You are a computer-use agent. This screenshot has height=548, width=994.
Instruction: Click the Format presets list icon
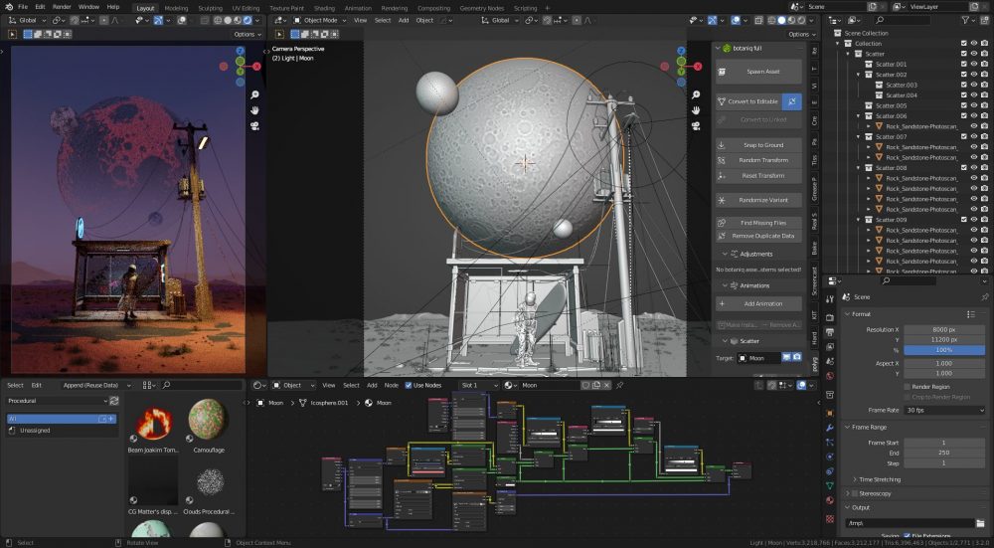click(x=970, y=314)
